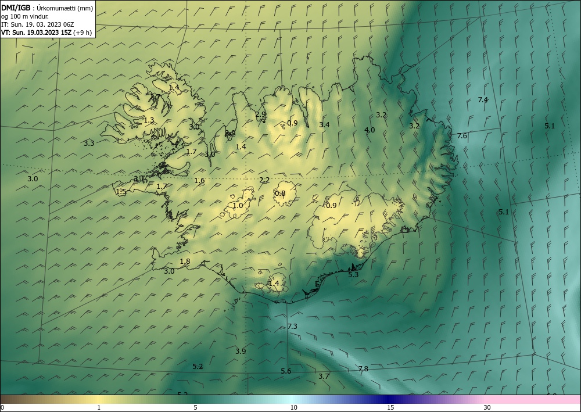Screen dimensions: 581x412
Task: Select the 7.4 value off the northeast coast
Action: click(483, 99)
